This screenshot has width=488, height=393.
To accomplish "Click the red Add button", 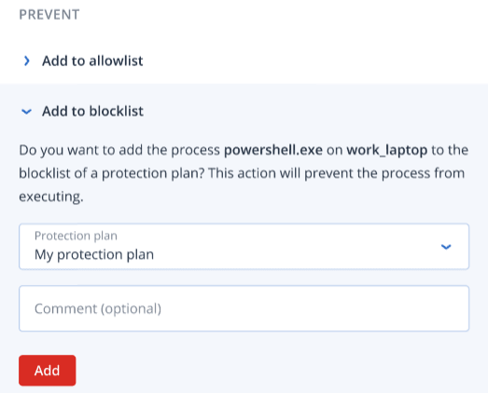I will coord(48,371).
